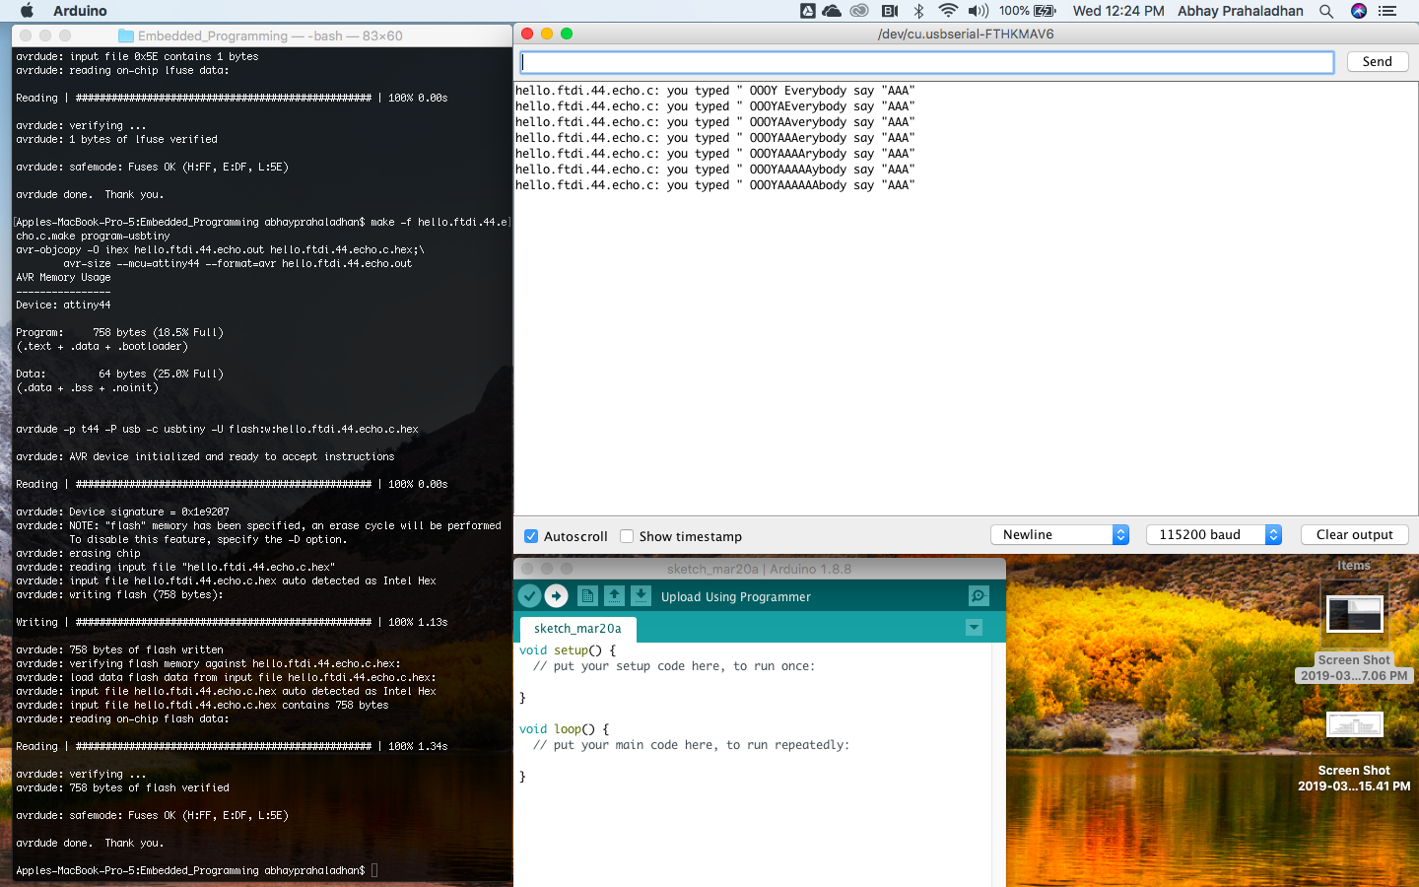Focus the serial monitor input field
Viewport: 1419px width, 887px height.
click(x=927, y=62)
